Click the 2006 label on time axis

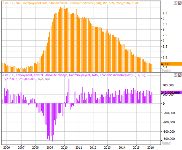(7, 147)
